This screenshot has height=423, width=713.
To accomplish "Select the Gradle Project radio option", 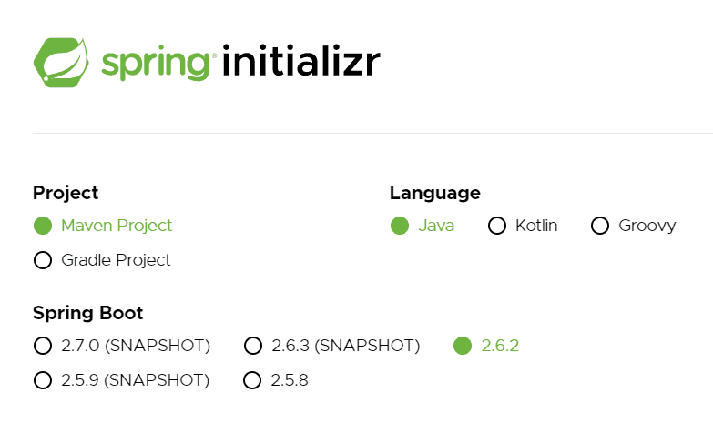I will [x=102, y=260].
